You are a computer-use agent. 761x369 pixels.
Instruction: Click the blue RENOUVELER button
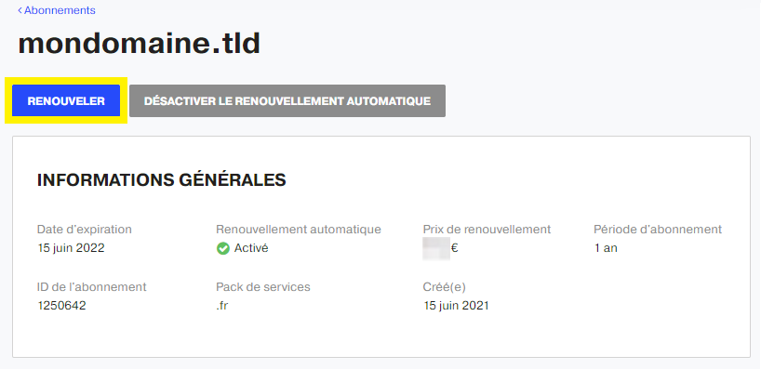(66, 101)
